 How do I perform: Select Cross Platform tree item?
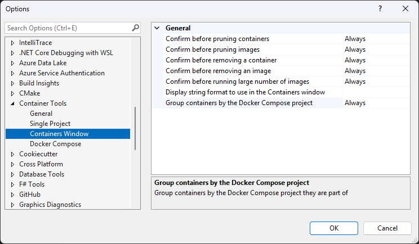[41, 164]
